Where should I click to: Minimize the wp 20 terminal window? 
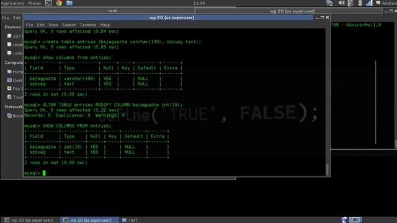tap(317, 18)
